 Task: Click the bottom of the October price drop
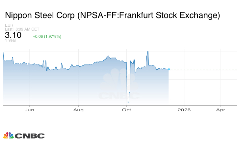[x=128, y=102]
